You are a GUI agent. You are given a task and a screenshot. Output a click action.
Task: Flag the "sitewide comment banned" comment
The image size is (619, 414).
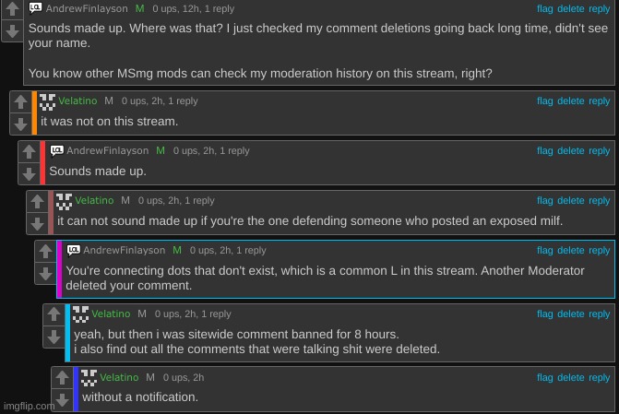click(544, 315)
